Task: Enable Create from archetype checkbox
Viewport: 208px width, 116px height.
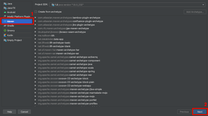Action: click(36, 12)
